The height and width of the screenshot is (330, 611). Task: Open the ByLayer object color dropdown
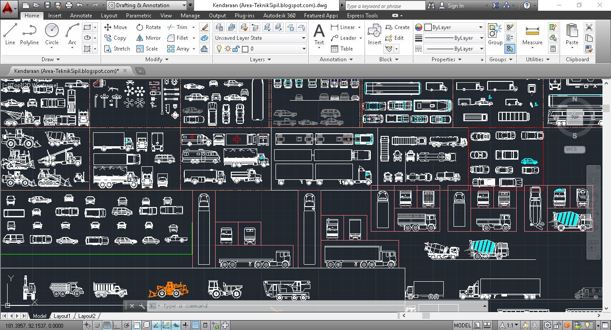click(x=454, y=27)
